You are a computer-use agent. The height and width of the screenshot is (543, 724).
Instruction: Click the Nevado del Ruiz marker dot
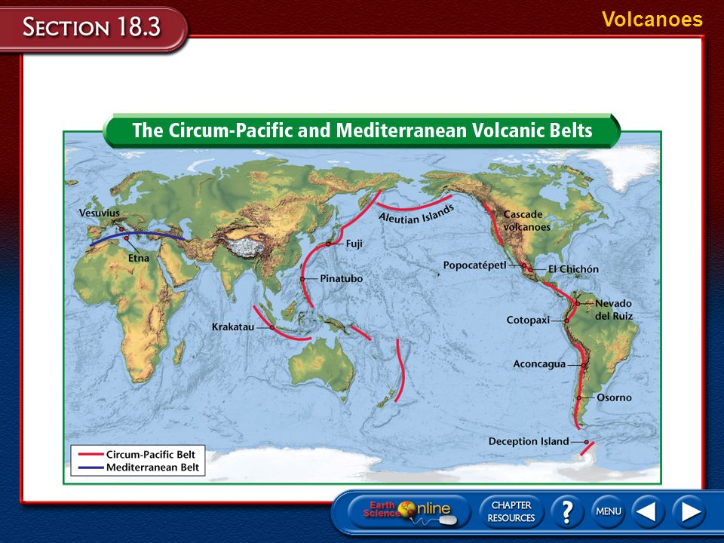pyautogui.click(x=577, y=304)
